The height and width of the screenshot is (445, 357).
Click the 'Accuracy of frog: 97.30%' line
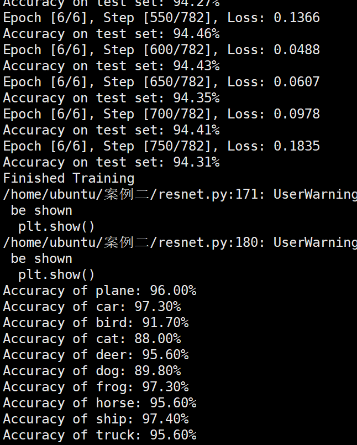tap(96, 387)
